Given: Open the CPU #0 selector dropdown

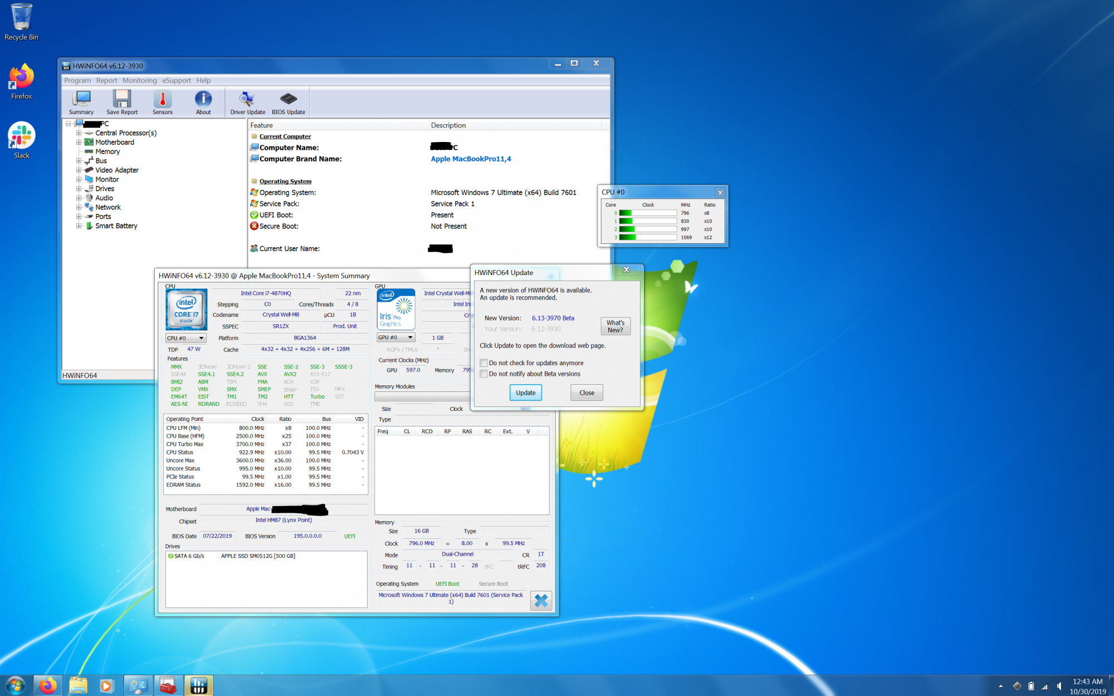Looking at the screenshot, I should coord(186,338).
